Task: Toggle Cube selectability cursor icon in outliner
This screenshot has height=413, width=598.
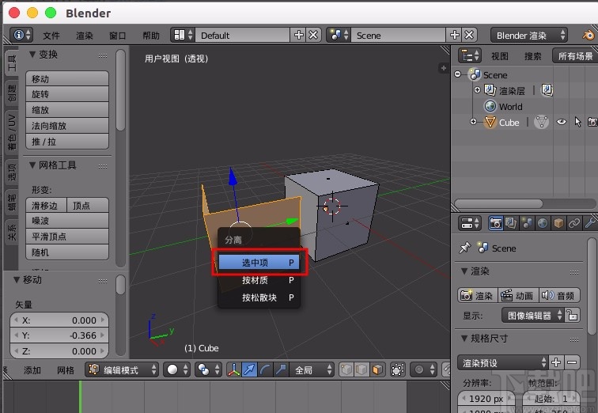Action: (578, 122)
